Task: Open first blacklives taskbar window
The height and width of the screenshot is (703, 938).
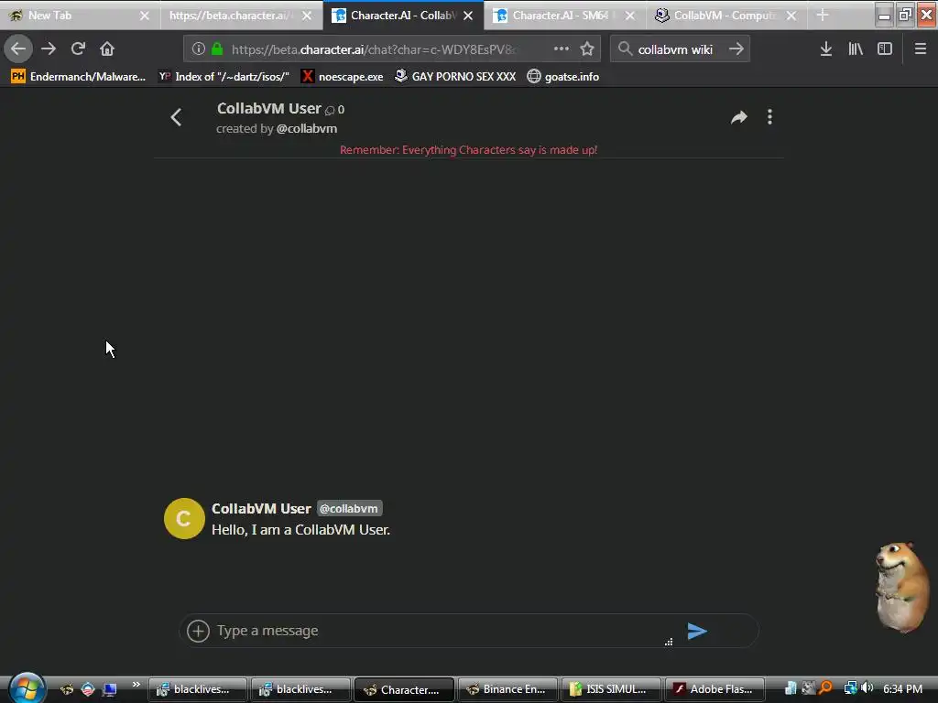Action: coord(198,689)
